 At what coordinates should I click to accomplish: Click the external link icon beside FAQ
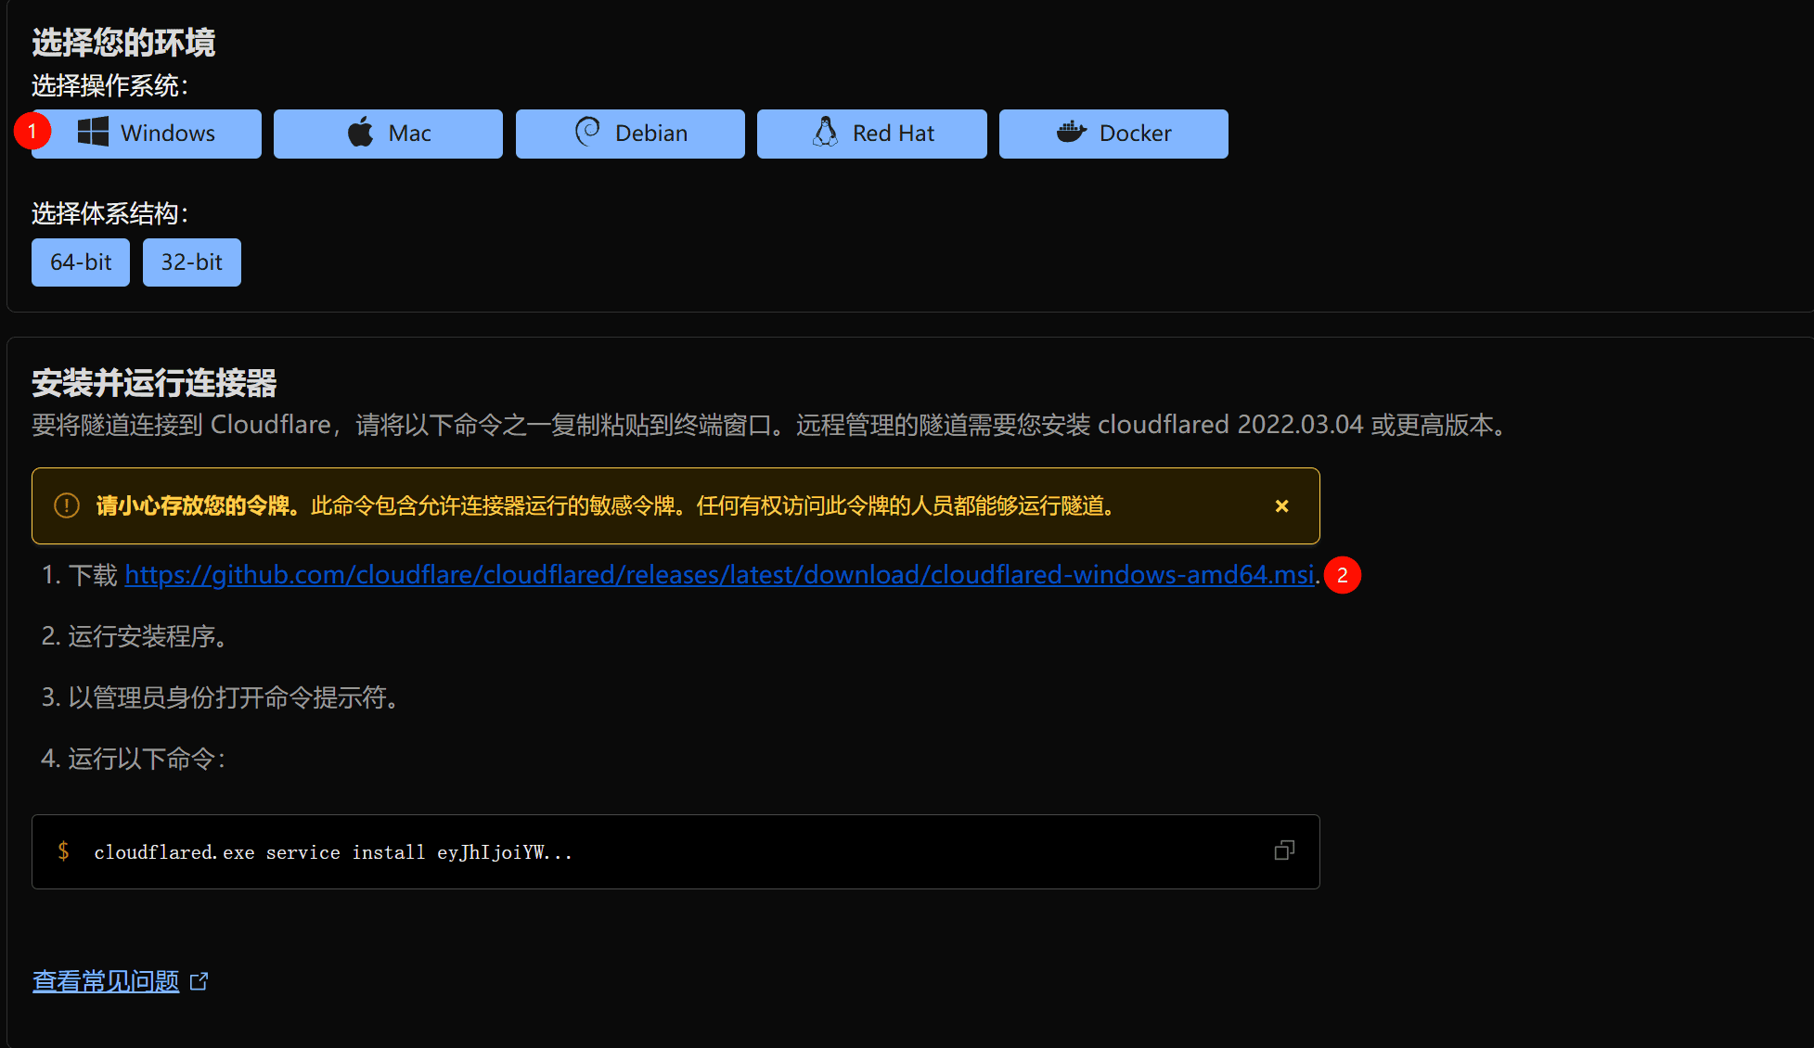point(199,981)
